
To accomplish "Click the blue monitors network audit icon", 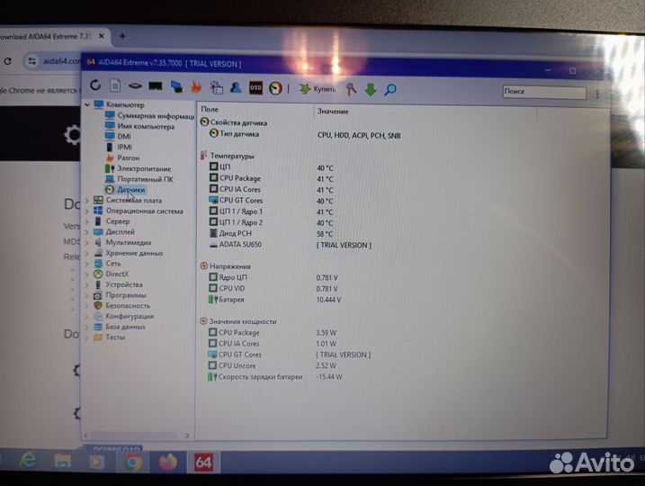I will [x=176, y=86].
